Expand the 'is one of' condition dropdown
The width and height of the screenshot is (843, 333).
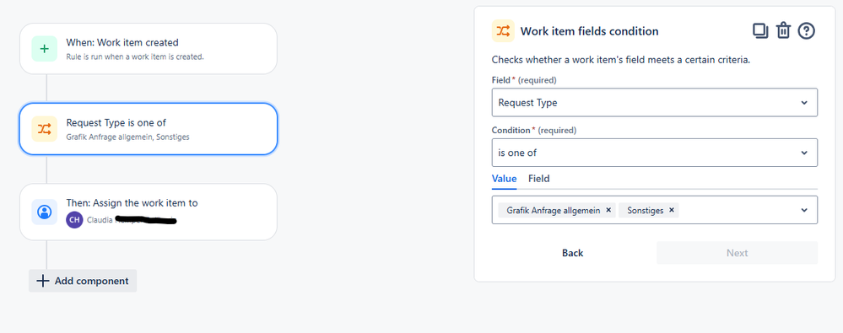tap(655, 153)
